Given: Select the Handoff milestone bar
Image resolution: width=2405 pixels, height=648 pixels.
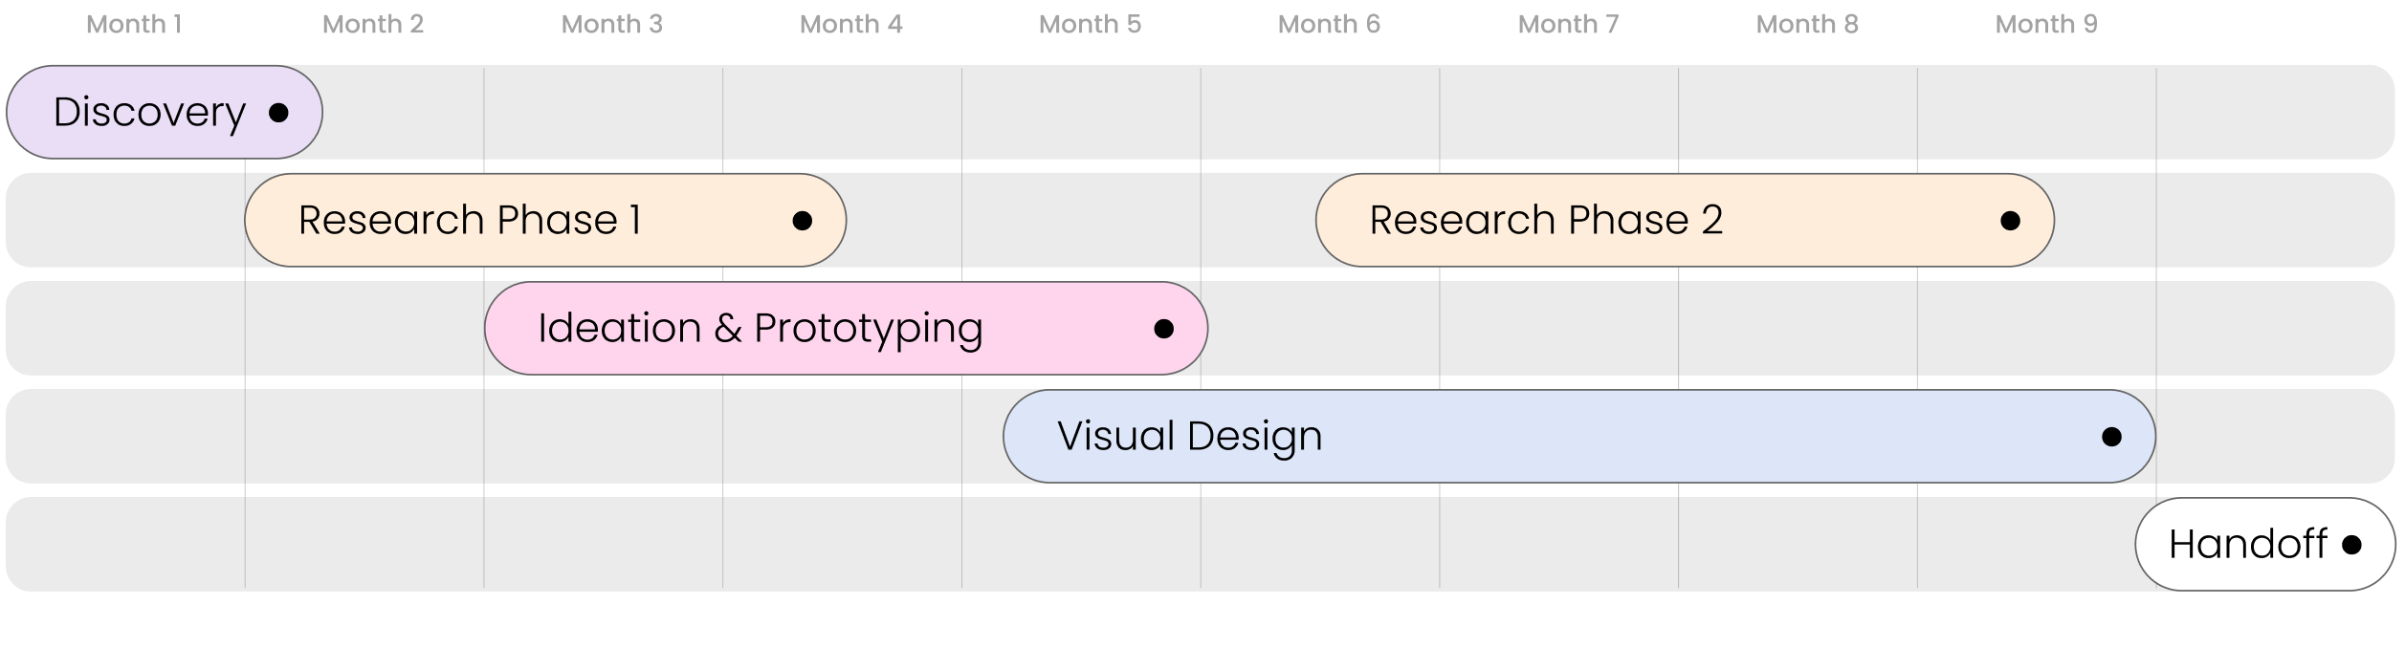Looking at the screenshot, I should (2248, 545).
